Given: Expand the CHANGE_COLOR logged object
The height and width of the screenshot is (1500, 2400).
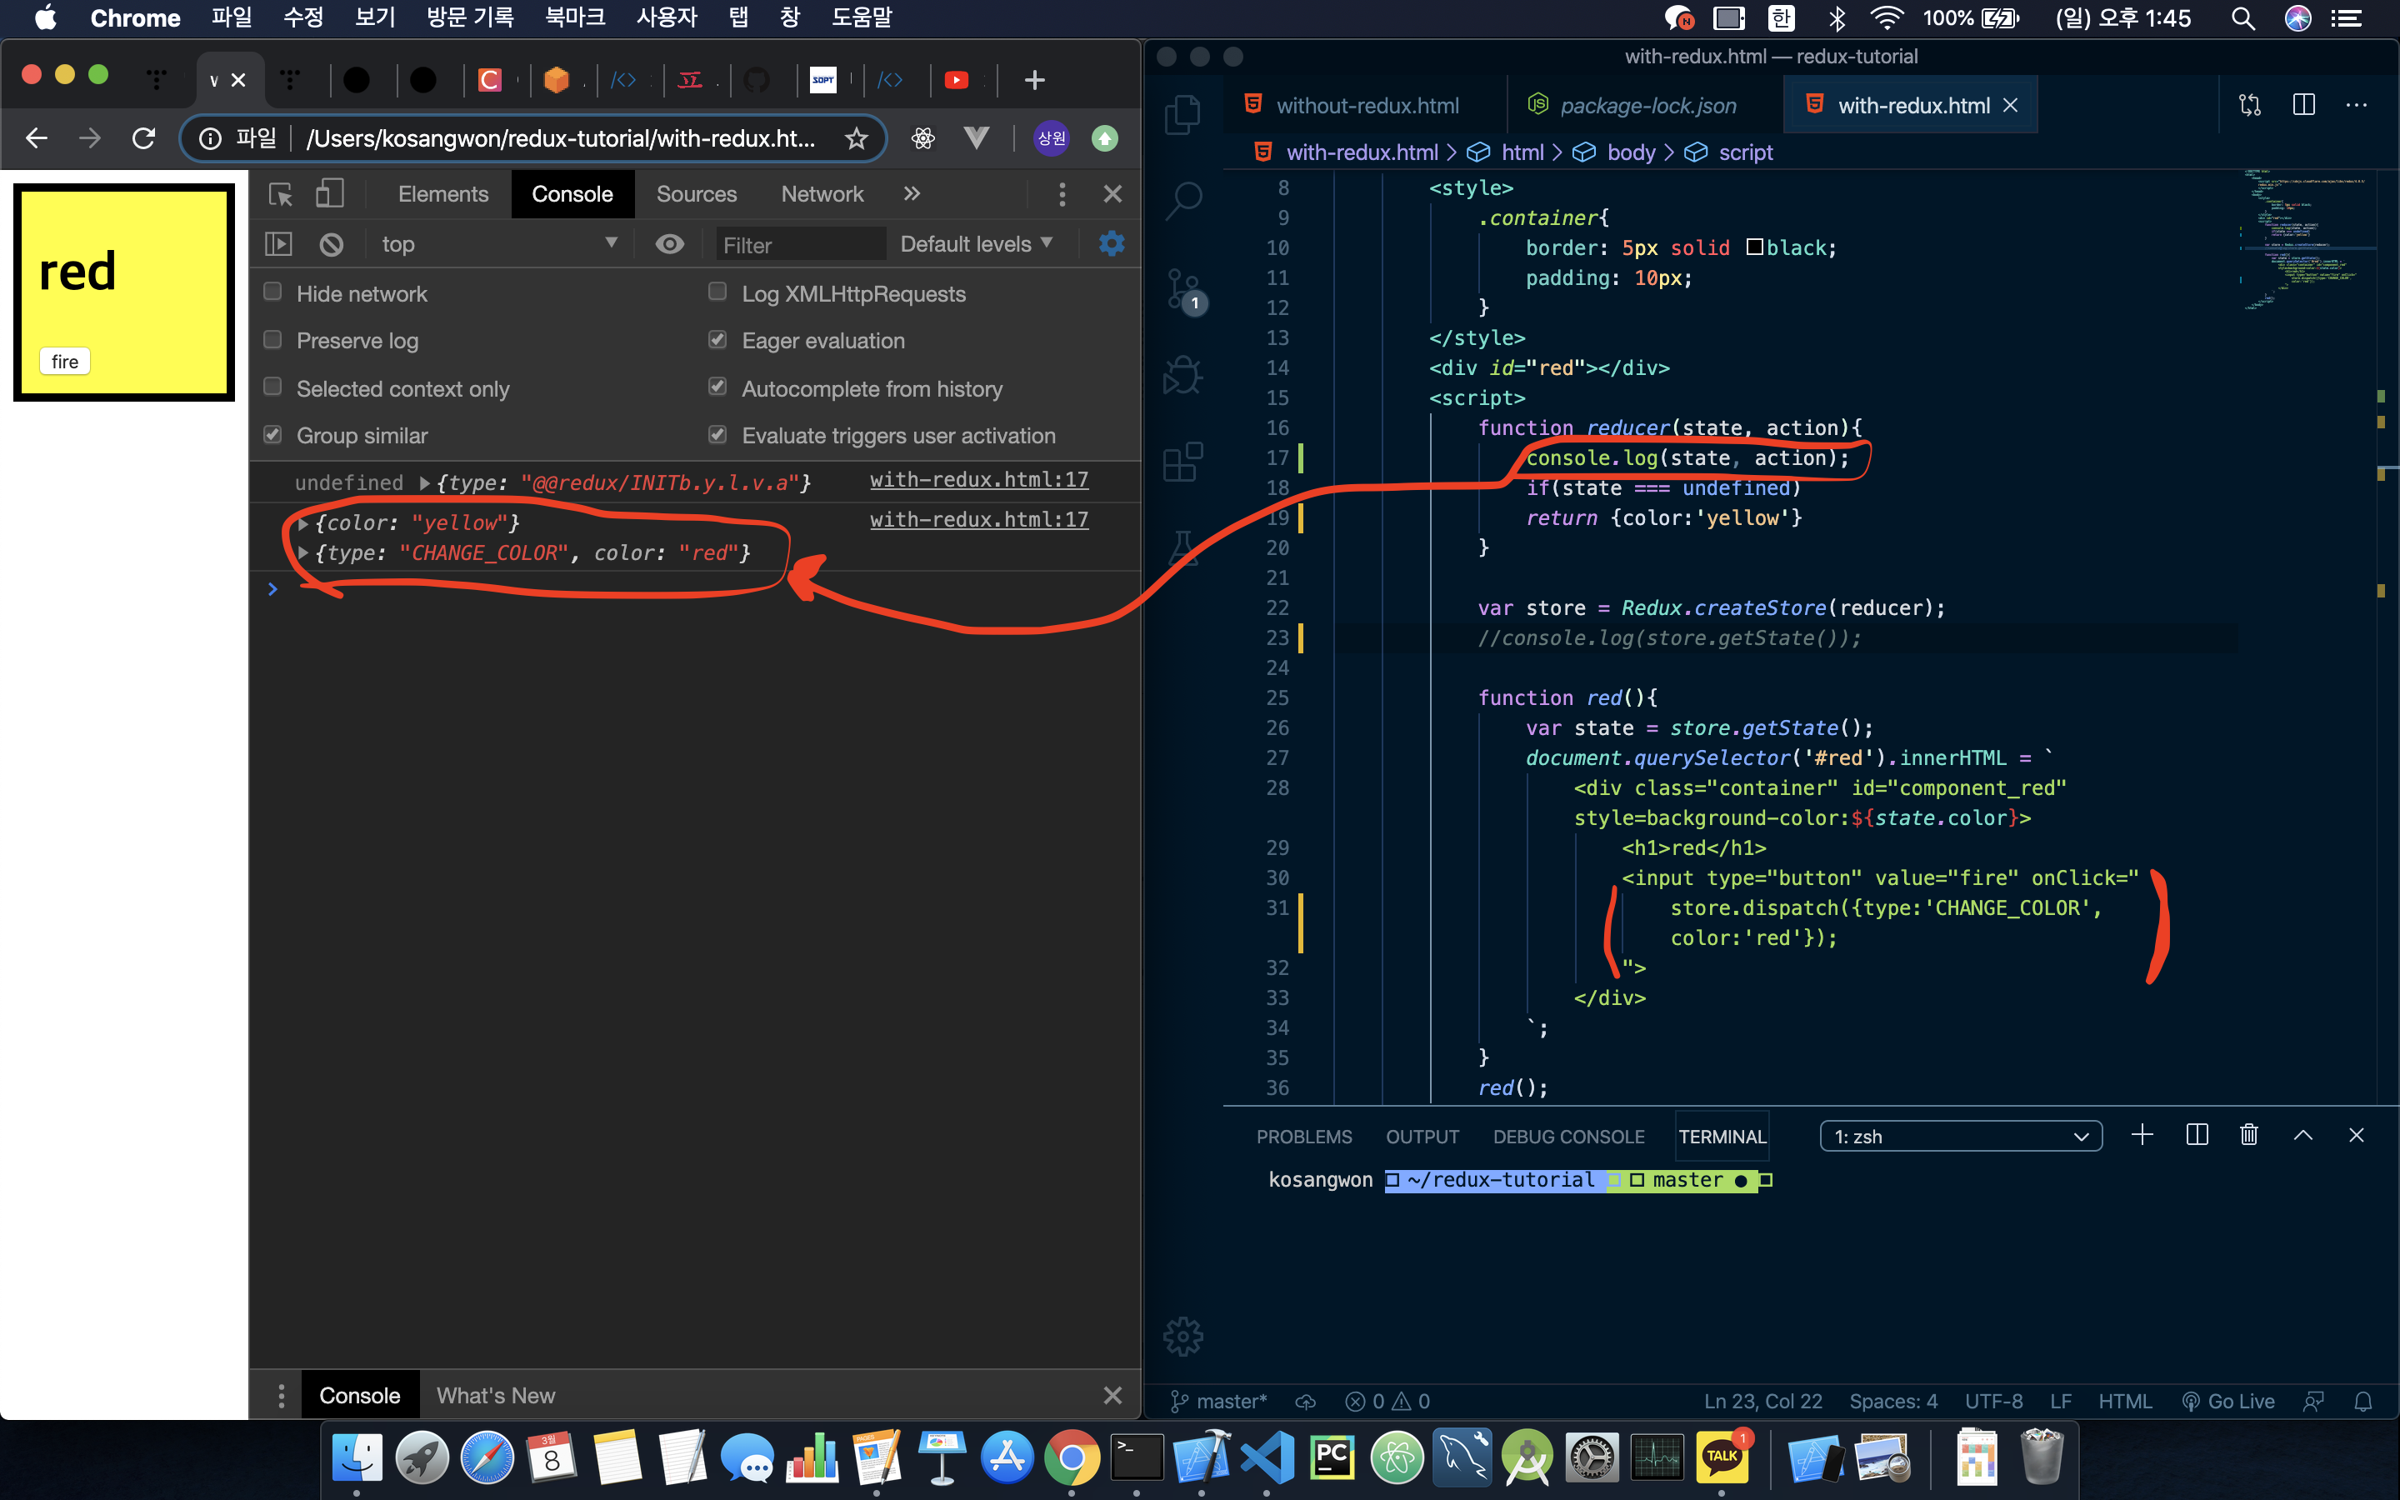Looking at the screenshot, I should [x=303, y=553].
